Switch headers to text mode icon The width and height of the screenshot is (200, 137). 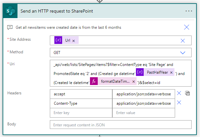tap(187, 93)
